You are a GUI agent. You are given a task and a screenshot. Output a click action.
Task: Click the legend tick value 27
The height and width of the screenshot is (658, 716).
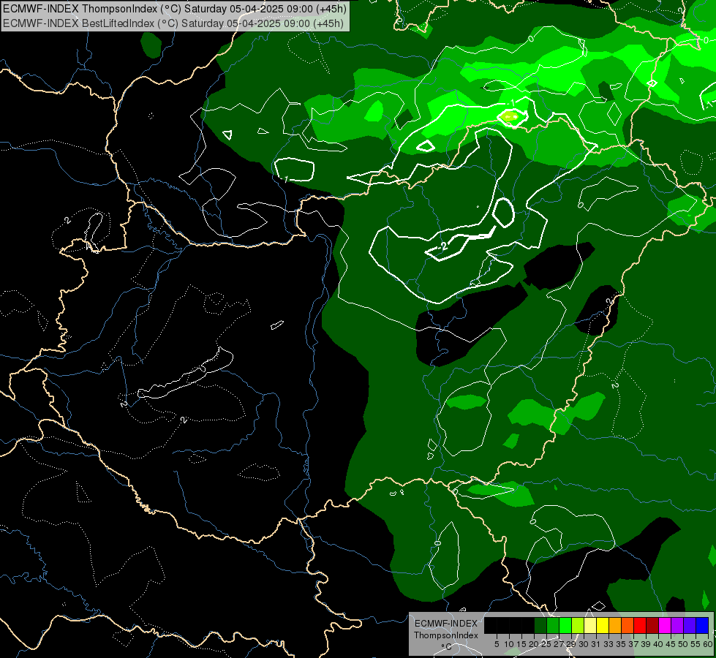click(x=559, y=644)
